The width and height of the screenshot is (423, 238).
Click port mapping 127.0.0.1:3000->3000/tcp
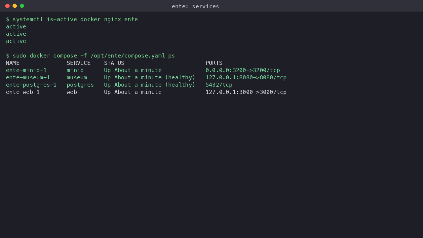coord(246,92)
